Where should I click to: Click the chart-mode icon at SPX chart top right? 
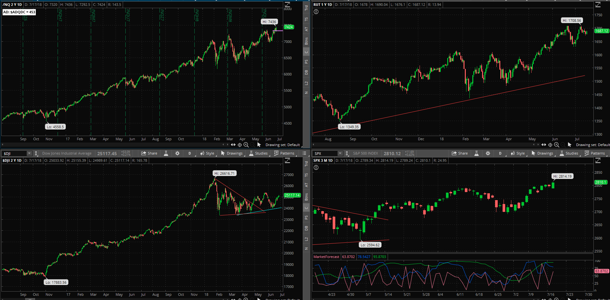pyautogui.click(x=598, y=160)
